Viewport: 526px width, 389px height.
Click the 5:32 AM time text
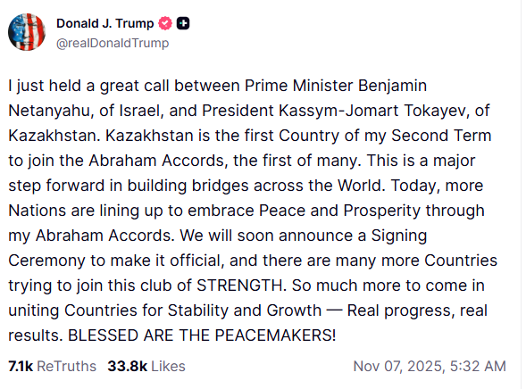(x=478, y=366)
